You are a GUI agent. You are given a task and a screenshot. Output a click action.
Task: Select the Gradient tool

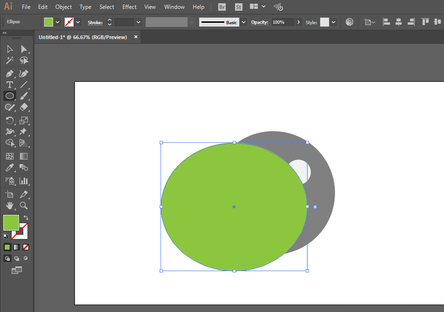point(24,156)
